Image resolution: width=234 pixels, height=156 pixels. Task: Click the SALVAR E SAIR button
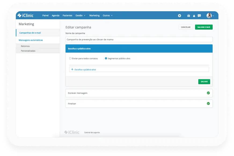[204, 27]
